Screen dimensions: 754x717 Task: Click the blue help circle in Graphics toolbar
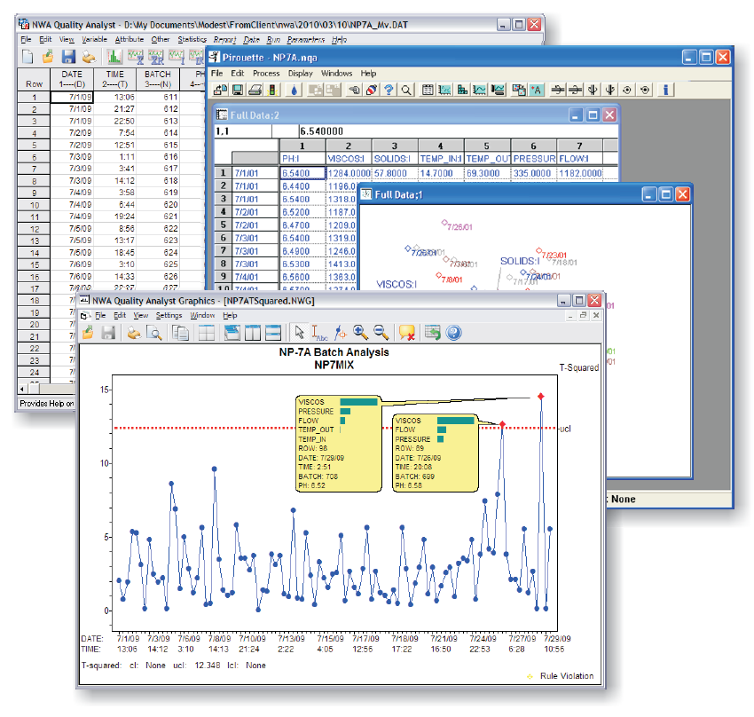point(453,333)
